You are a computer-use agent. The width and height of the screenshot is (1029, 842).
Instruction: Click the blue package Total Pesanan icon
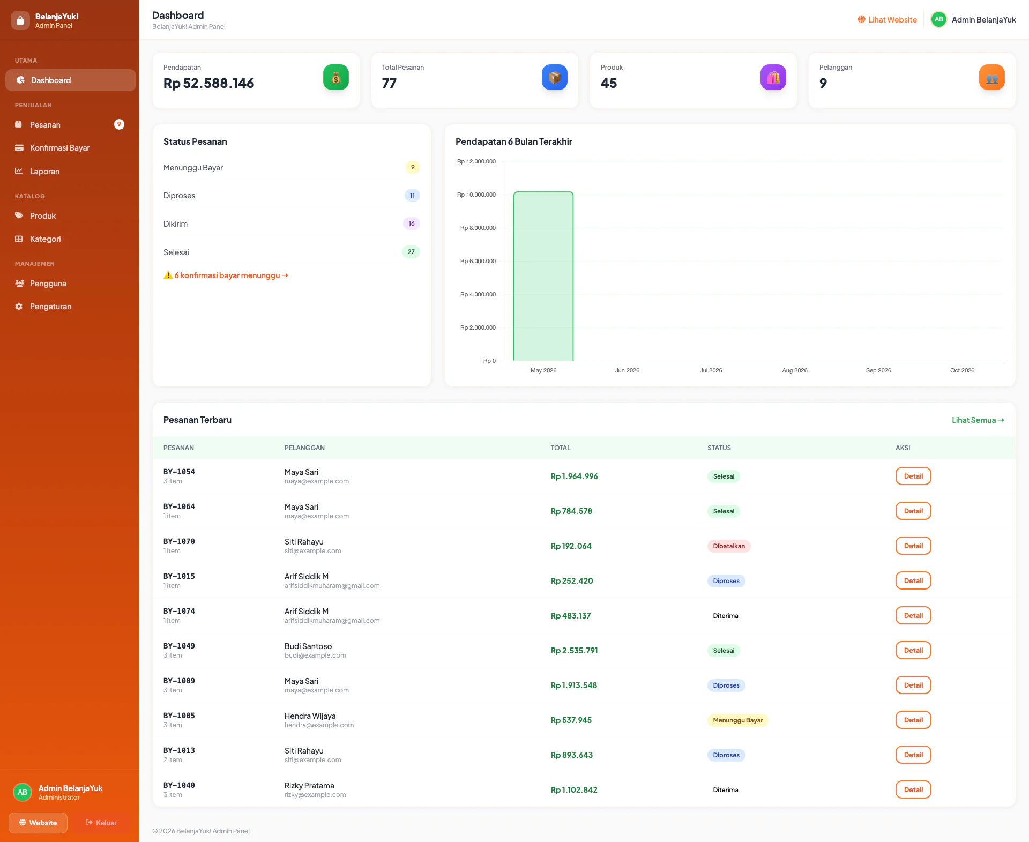(x=555, y=77)
